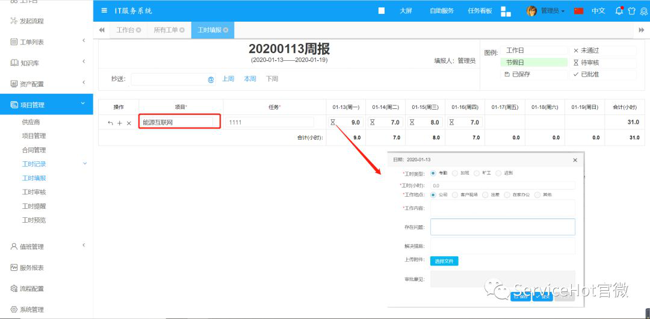Image resolution: width=650 pixels, height=319 pixels.
Task: Click the 工时(小时) input field in dialog
Action: pyautogui.click(x=503, y=186)
